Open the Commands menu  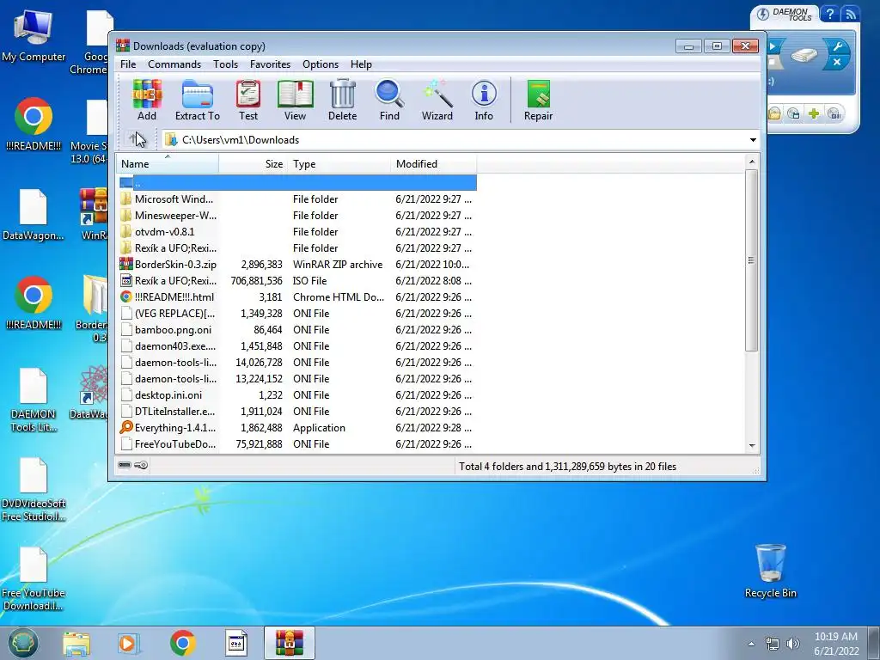[174, 64]
